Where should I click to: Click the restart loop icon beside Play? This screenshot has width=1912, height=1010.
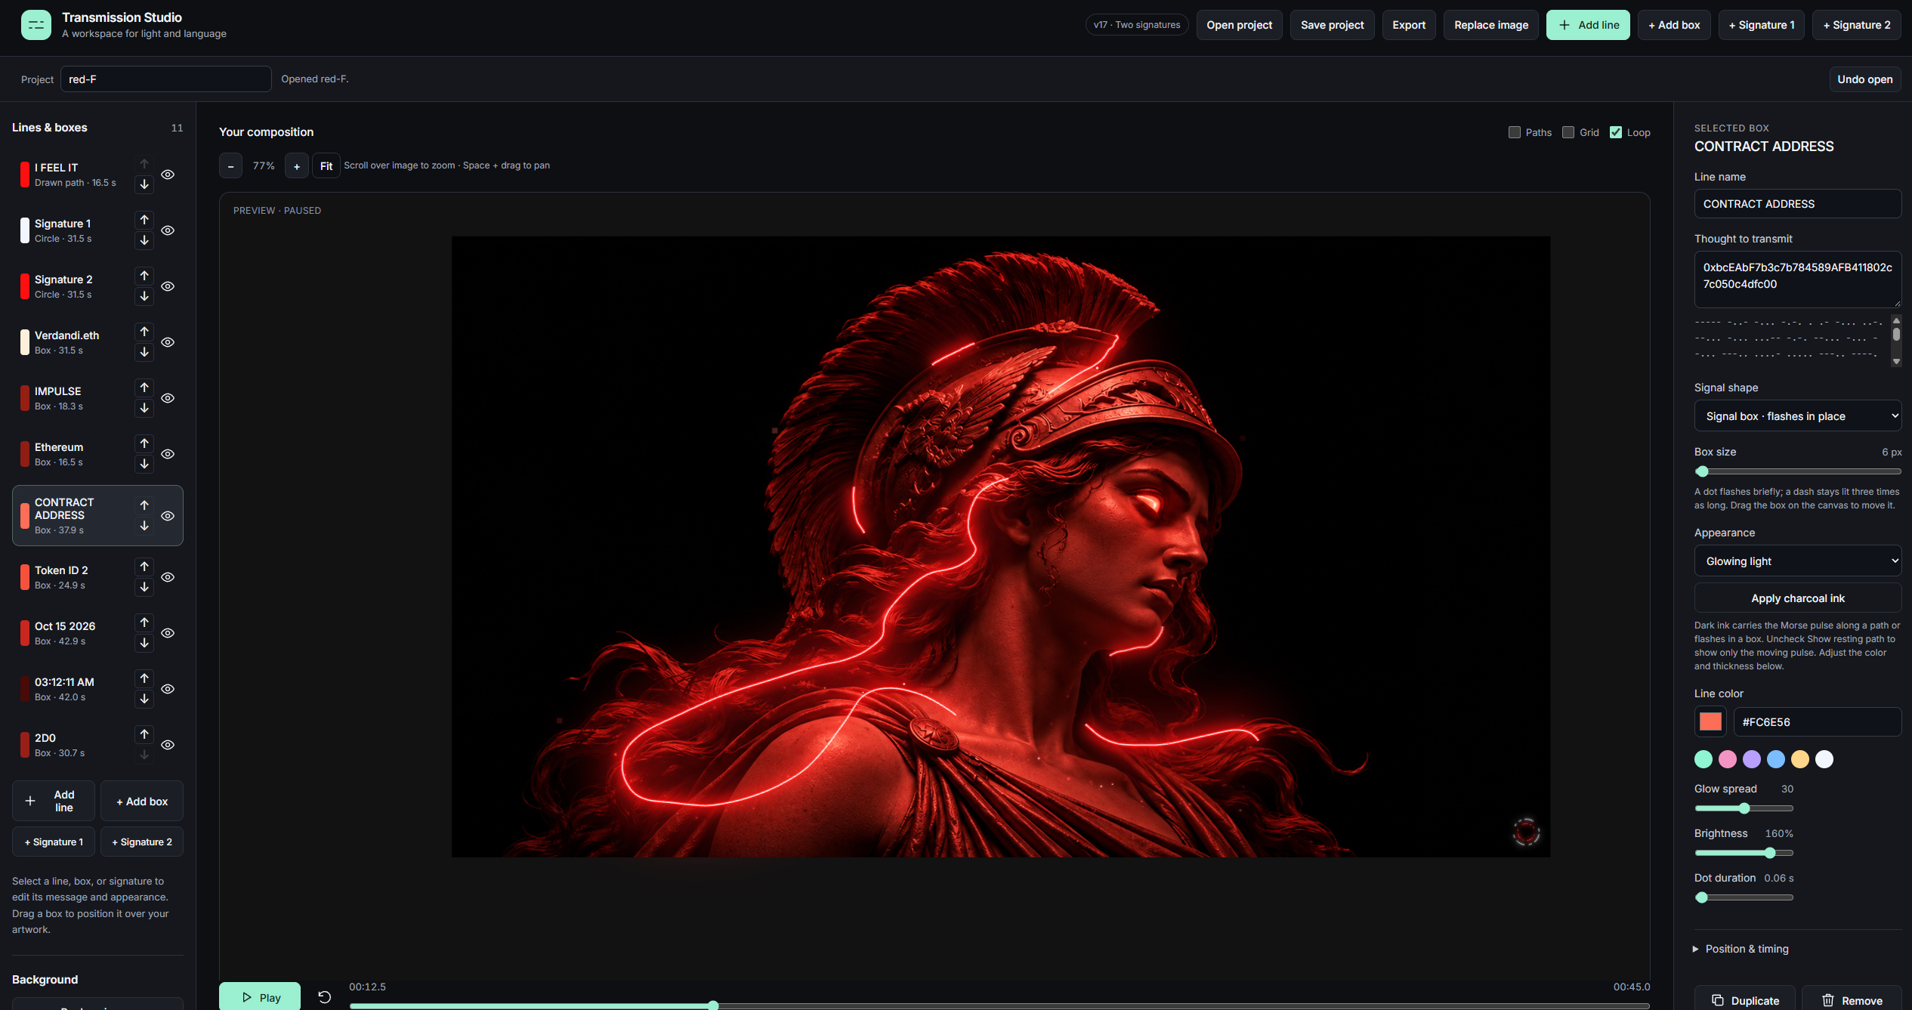click(324, 997)
